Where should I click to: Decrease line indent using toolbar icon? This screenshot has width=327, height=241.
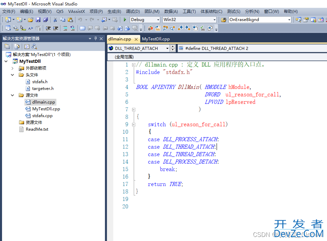[48, 28]
